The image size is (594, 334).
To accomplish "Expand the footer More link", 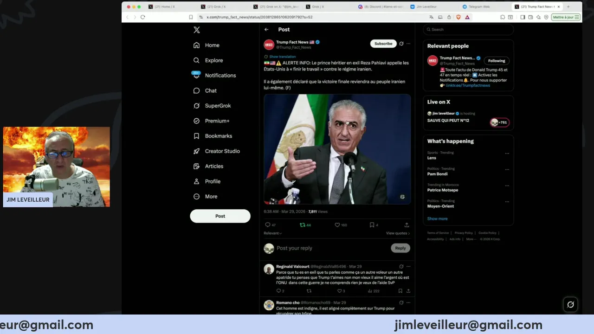I will (x=471, y=239).
